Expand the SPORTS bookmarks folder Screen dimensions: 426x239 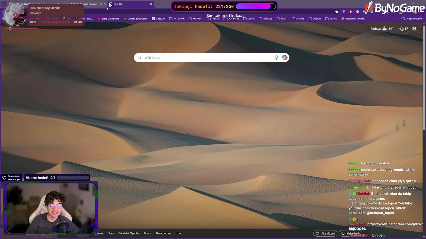pos(298,19)
